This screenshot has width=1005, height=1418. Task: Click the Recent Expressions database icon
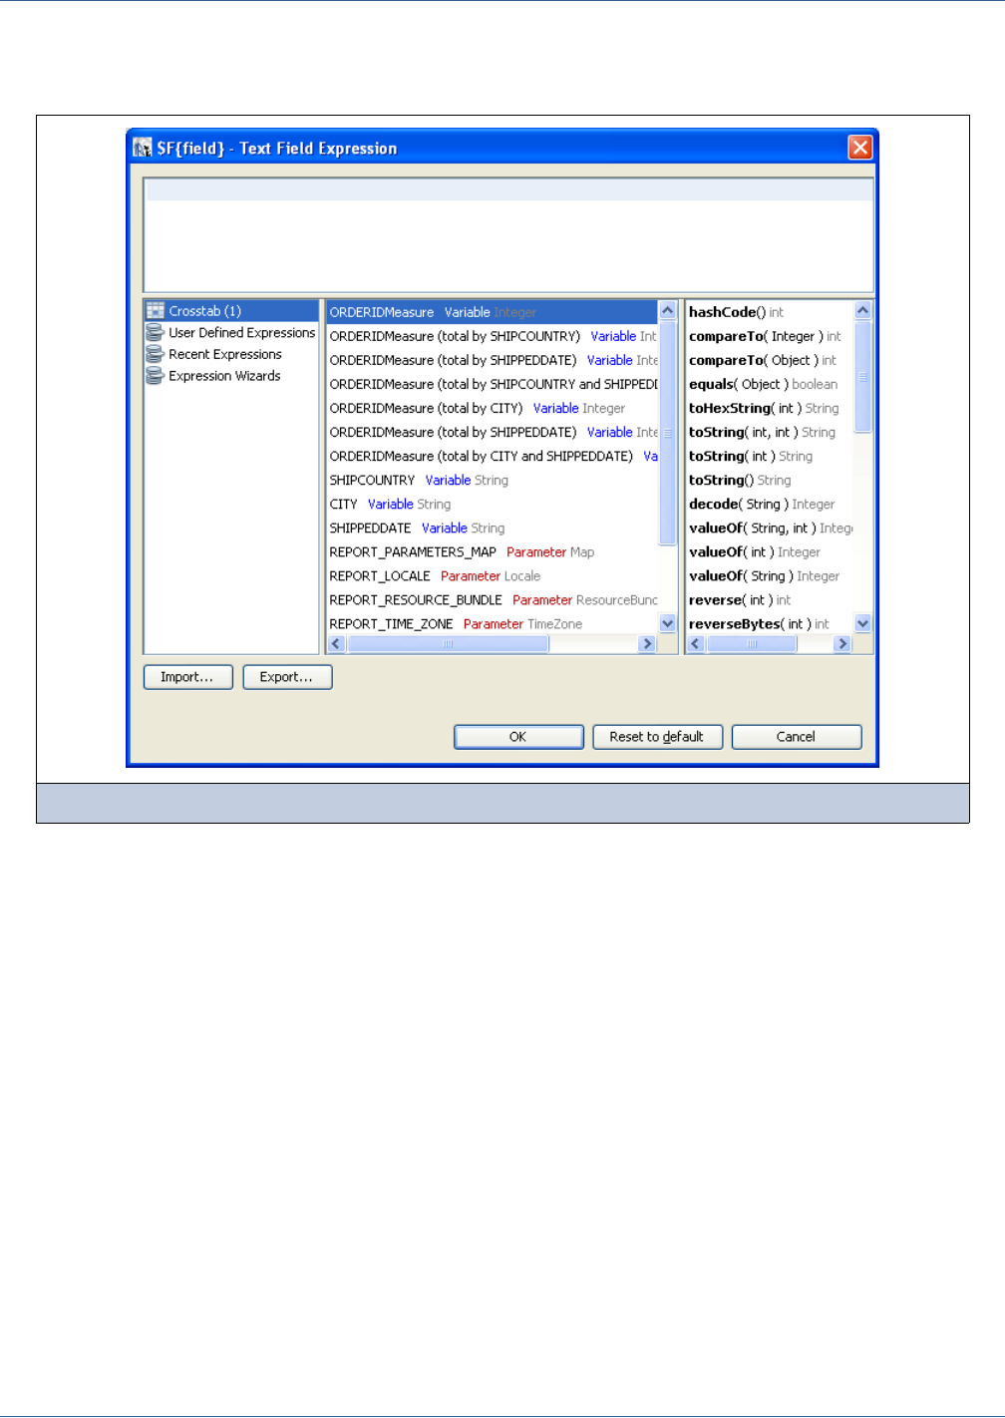pos(155,354)
